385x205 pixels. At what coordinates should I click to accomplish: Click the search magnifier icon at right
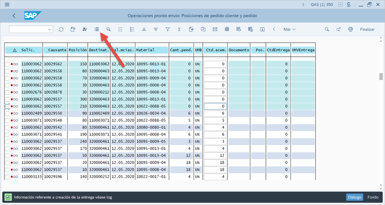tap(327, 29)
